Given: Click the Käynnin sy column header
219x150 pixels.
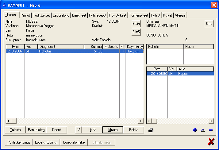Looking at the screenshot, I should point(134,47).
